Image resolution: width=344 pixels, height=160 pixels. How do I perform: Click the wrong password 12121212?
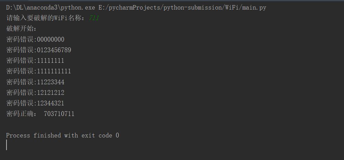pos(50,92)
